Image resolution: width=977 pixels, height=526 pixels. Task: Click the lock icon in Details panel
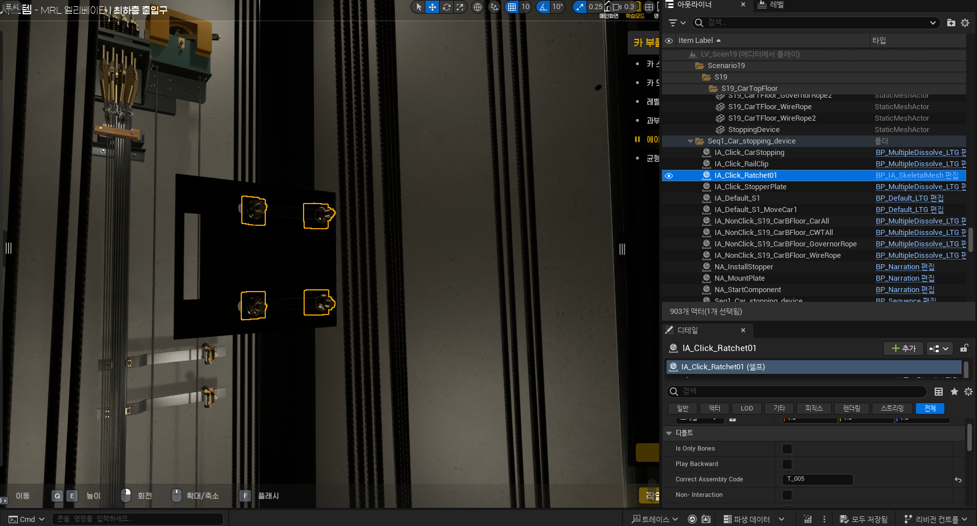[964, 348]
